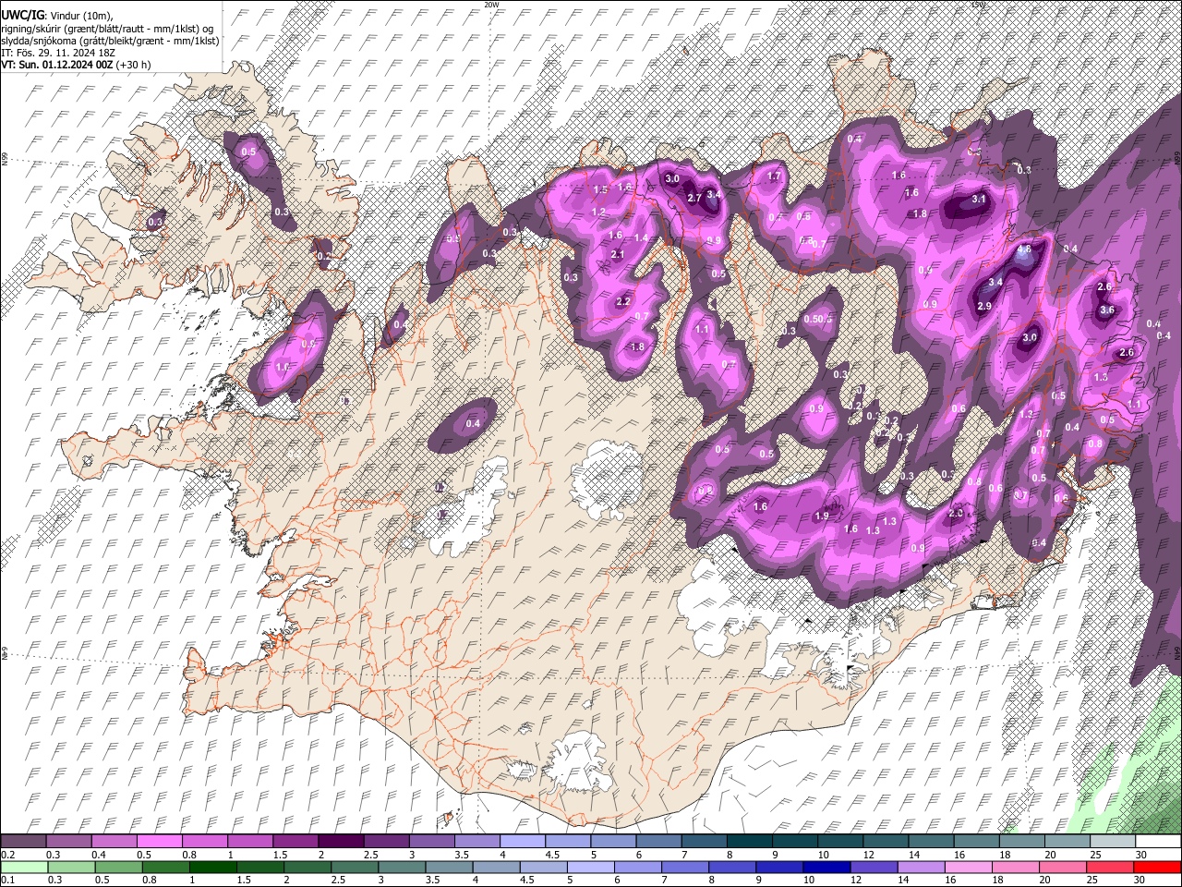This screenshot has height=887, width=1182.
Task: Click the valid time 'VT: Sun. 01.12.2024 00Z (+30 h)'
Action: pos(76,65)
